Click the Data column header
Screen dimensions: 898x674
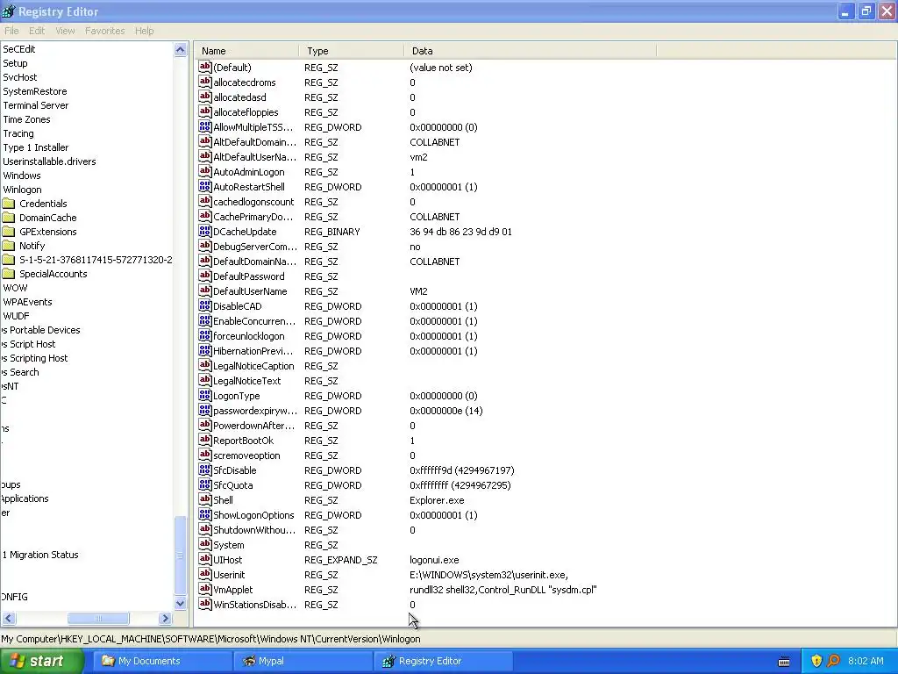[530, 51]
